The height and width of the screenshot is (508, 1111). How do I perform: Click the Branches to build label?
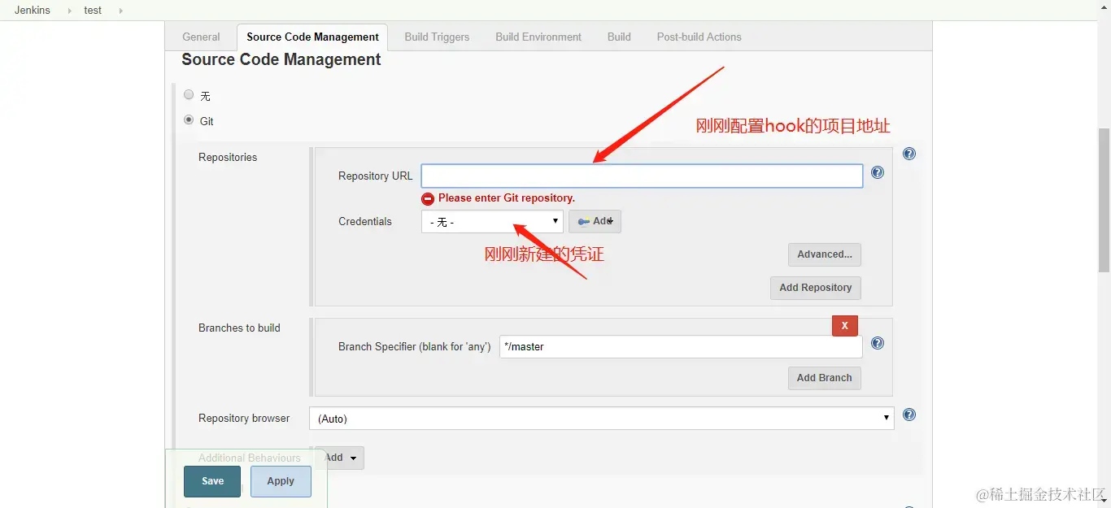[239, 328]
